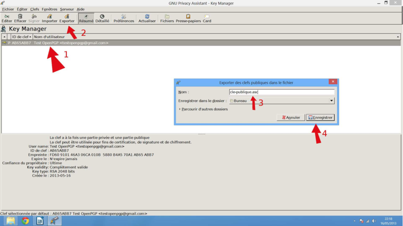403x226 pixels.
Task: Expand Parcourir d'autres dossiers
Action: tap(204, 109)
